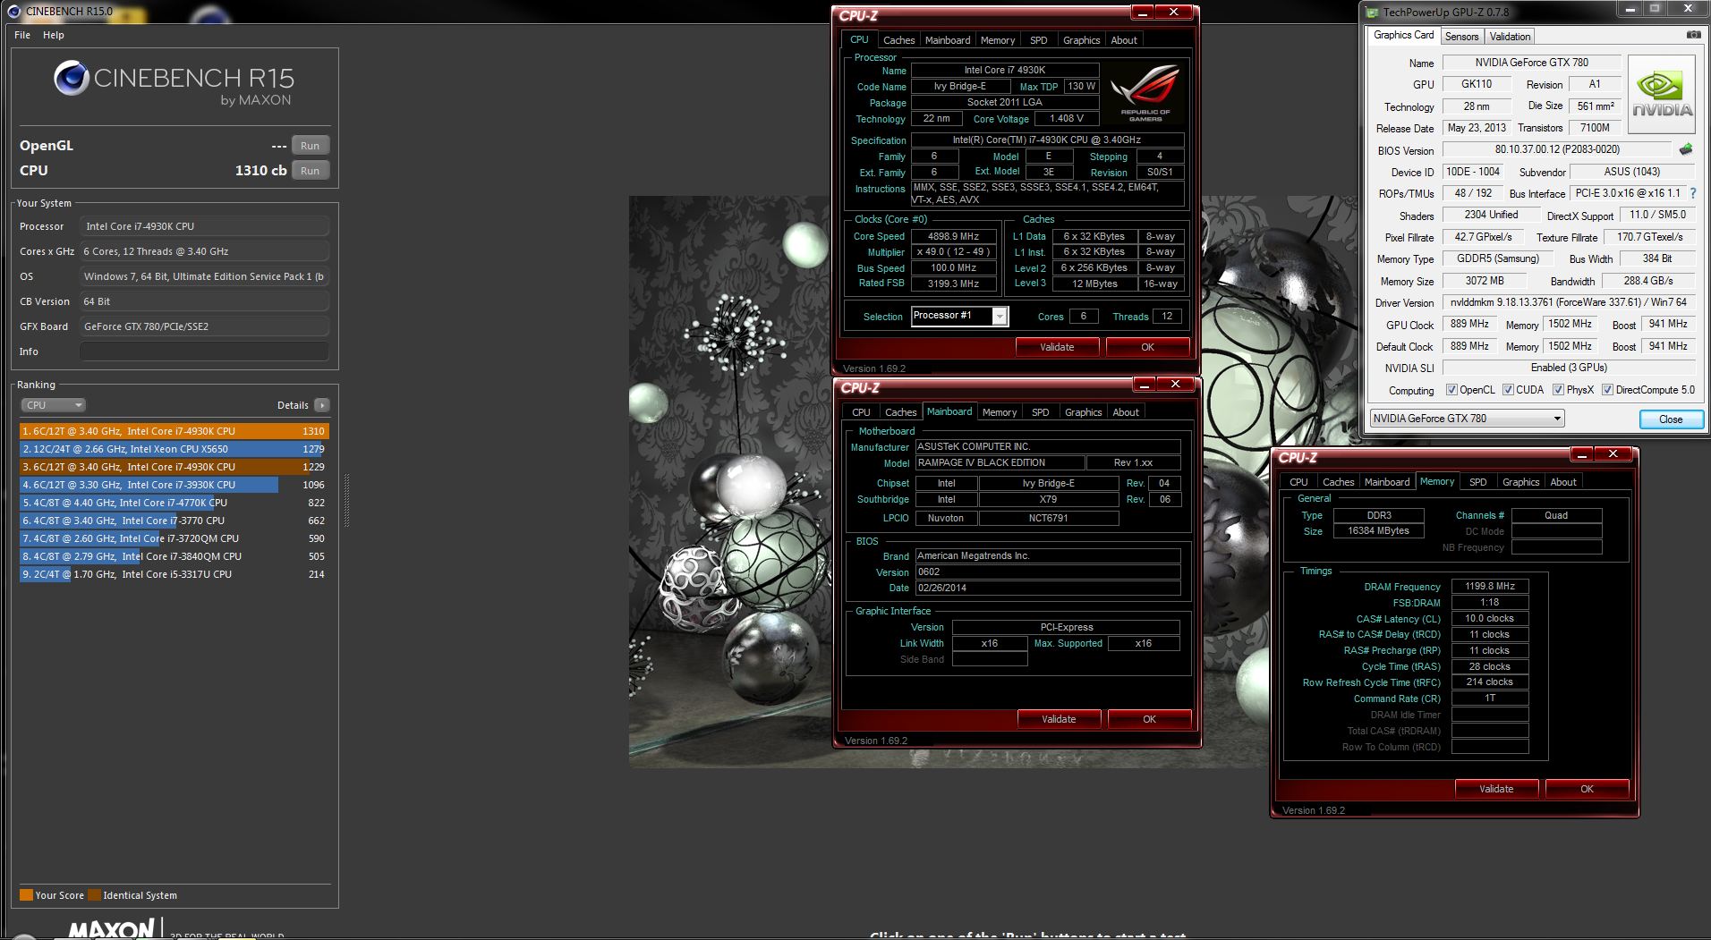Open the Processor #1 selection dropdown
This screenshot has height=940, width=1711.
959,316
